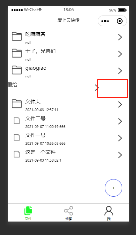Viewport: 136px width, 235px height.
Task: Click folder icon beside 干了，兄弟们
Action: [x=17, y=53]
